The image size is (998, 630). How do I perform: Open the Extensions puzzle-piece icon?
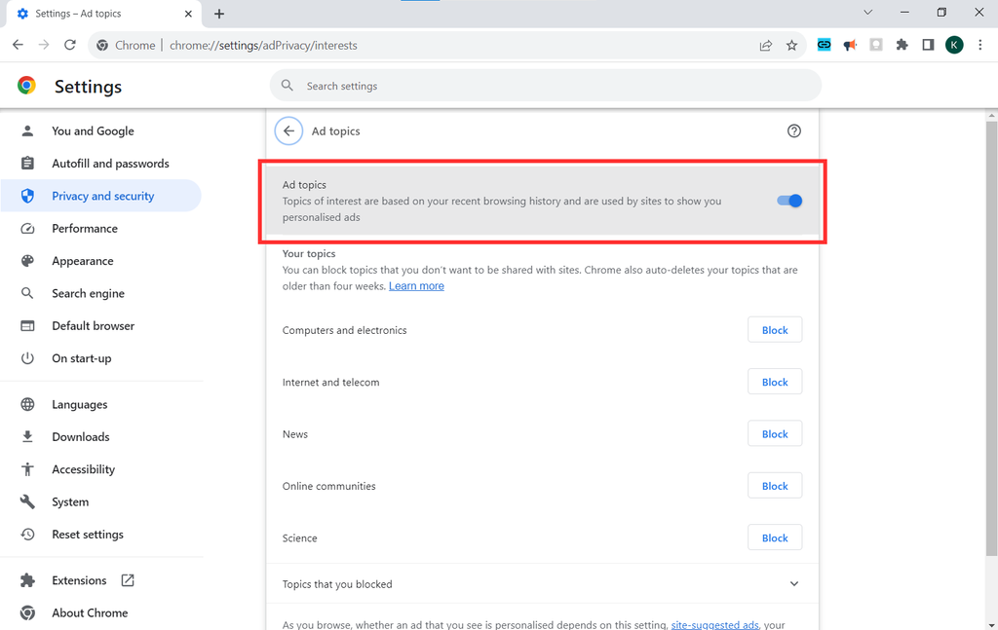(x=902, y=45)
